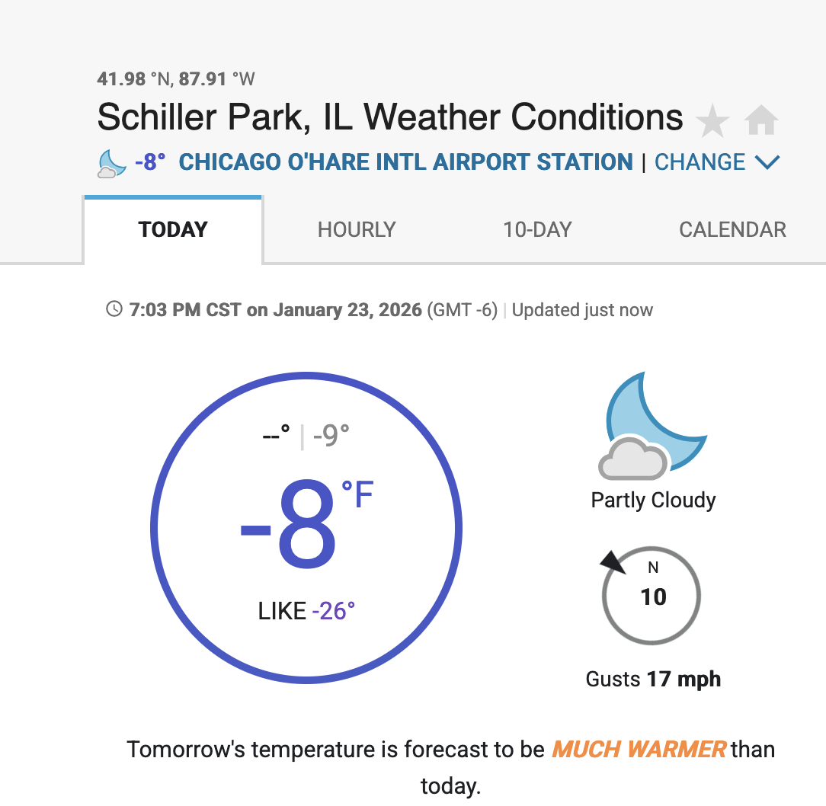Open the 10-DAY forecast tab
826x806 pixels.
click(x=537, y=230)
